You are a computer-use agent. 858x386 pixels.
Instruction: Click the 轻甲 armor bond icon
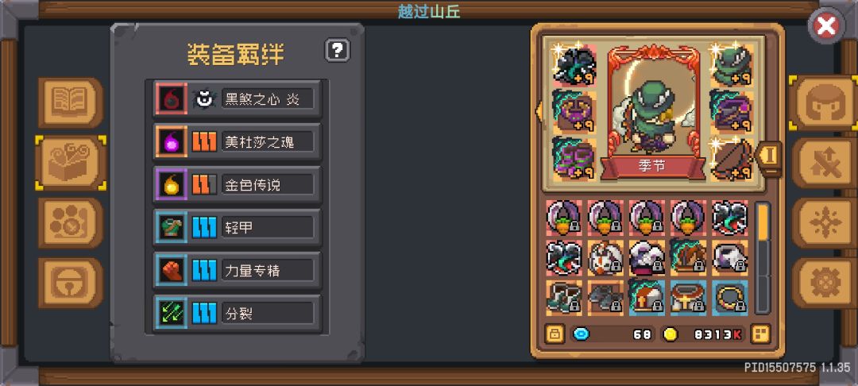click(x=172, y=227)
